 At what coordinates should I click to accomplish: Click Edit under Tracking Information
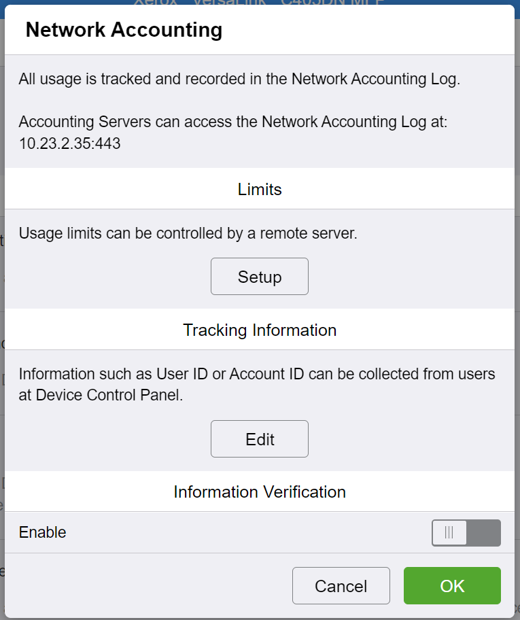pos(260,439)
